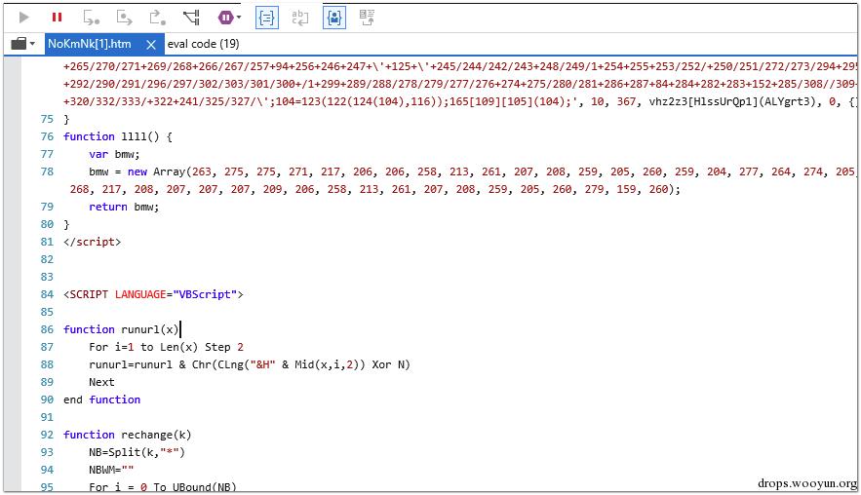The height and width of the screenshot is (495, 861).
Task: Click the 'new Array(263' text on line 78
Action: [170, 171]
